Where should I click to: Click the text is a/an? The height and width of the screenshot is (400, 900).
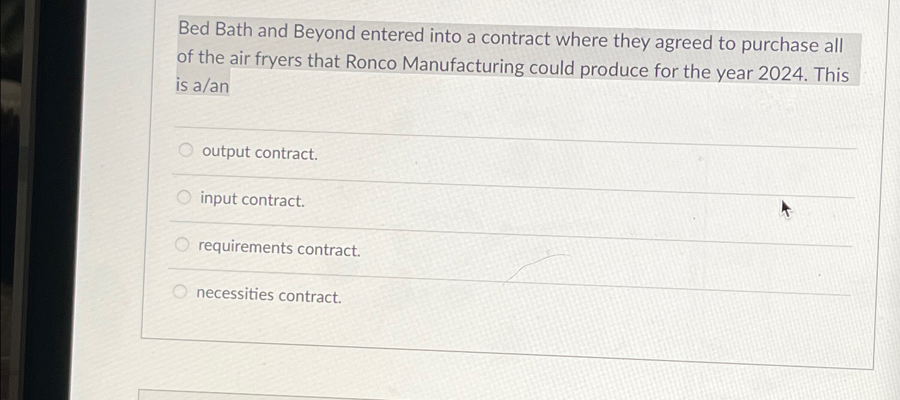(x=202, y=86)
